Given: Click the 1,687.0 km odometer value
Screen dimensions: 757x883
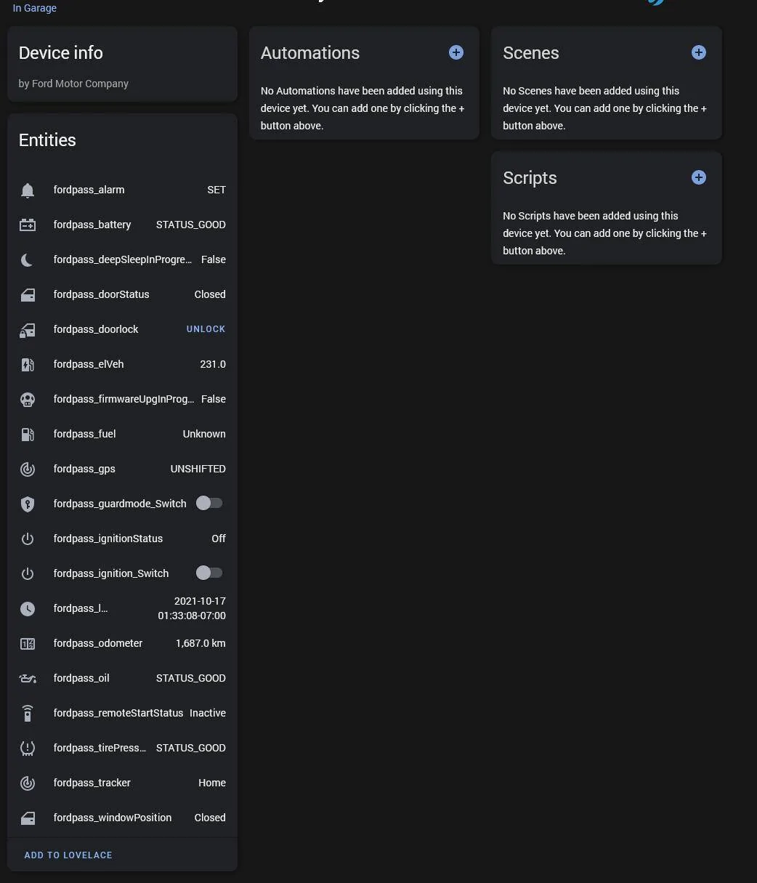Looking at the screenshot, I should tap(201, 643).
